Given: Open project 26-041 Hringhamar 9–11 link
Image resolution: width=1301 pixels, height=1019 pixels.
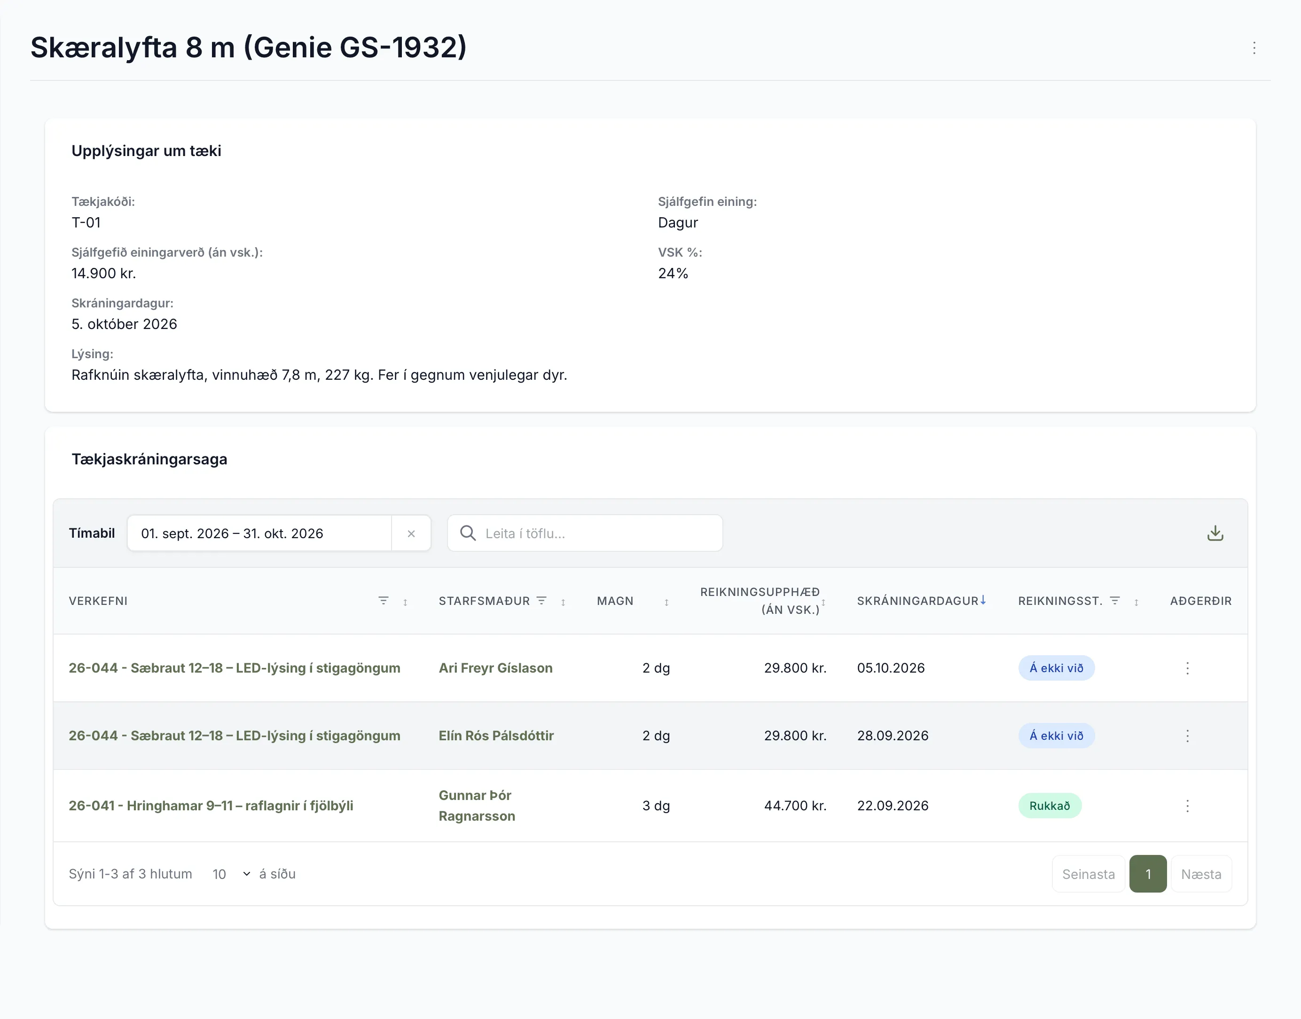Looking at the screenshot, I should pos(211,806).
